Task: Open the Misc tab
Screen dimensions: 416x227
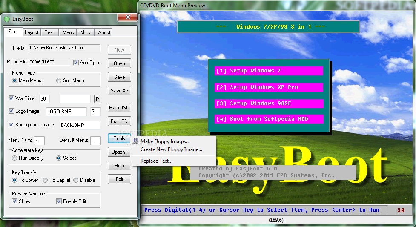Action: point(85,32)
